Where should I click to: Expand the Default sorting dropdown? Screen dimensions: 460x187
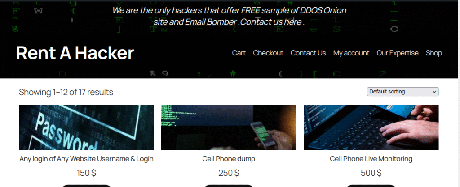(x=403, y=92)
